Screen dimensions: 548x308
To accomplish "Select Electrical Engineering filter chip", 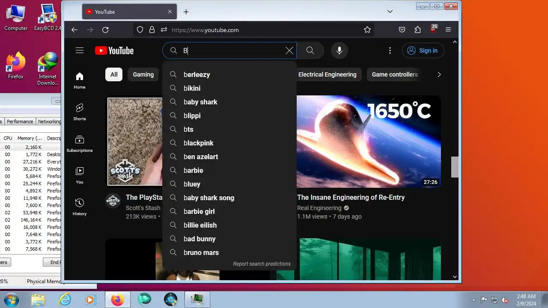I will [x=328, y=74].
